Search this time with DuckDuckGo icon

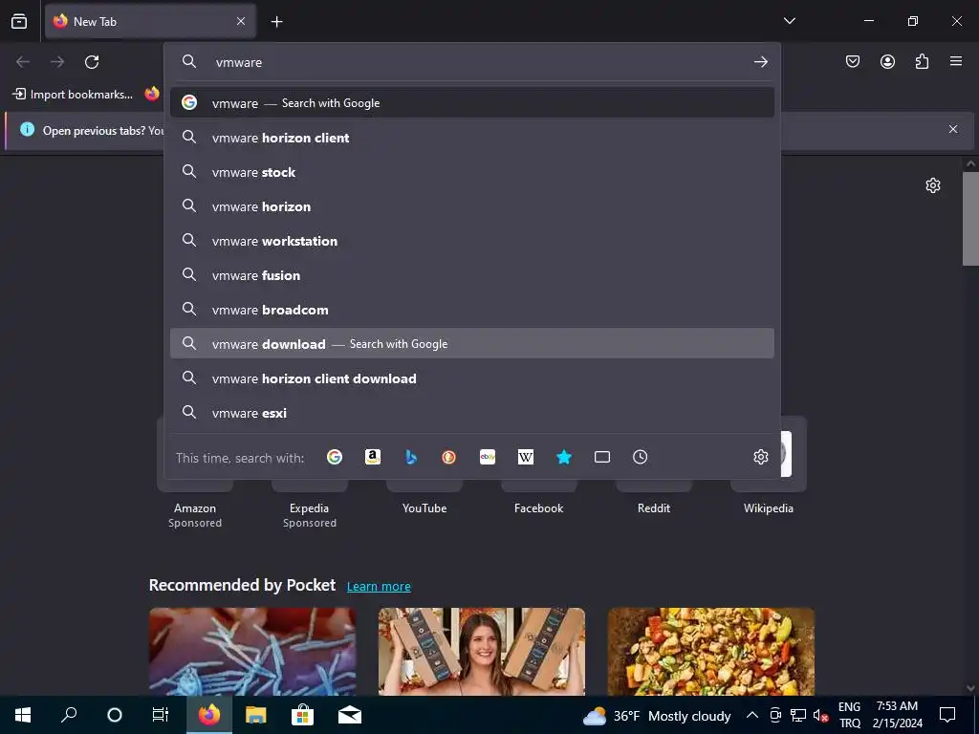point(449,457)
